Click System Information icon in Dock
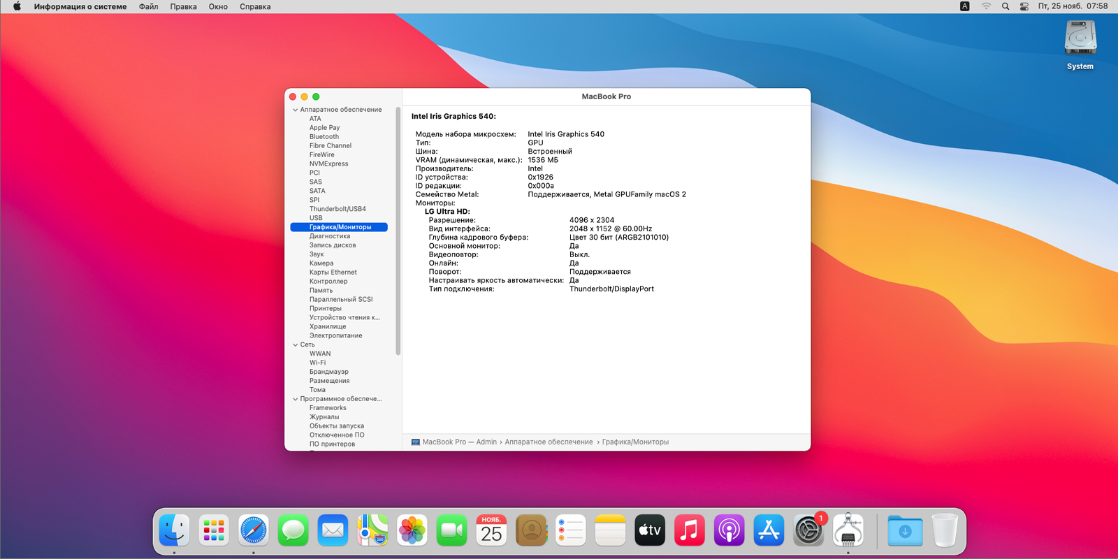The image size is (1118, 559). [x=848, y=531]
